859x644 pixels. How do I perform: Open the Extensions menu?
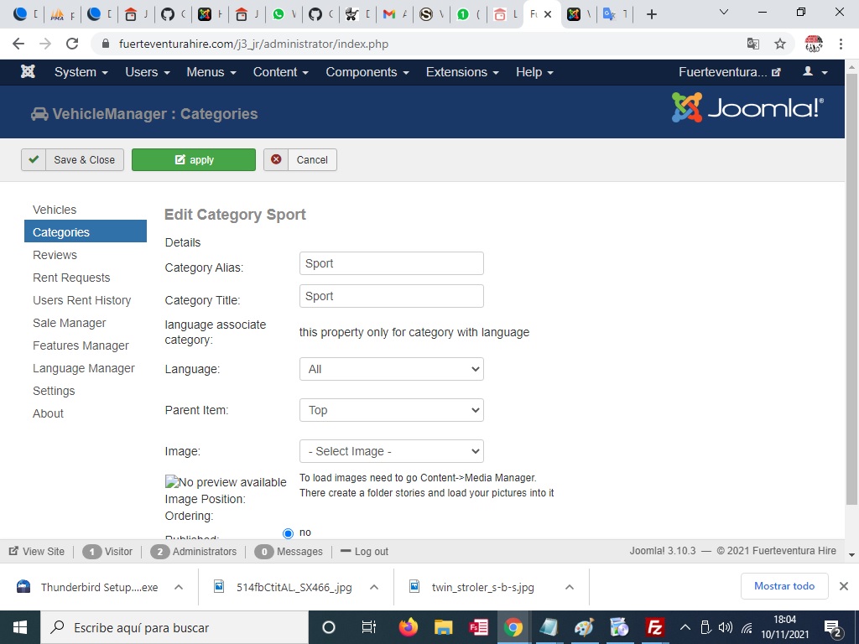click(461, 72)
